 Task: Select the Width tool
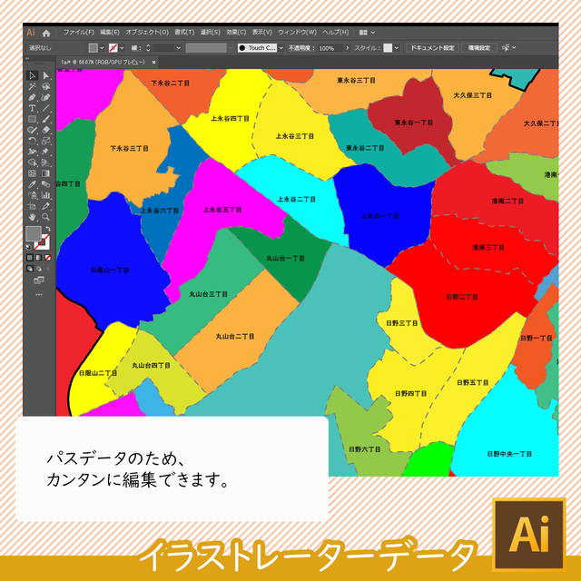pos(33,152)
